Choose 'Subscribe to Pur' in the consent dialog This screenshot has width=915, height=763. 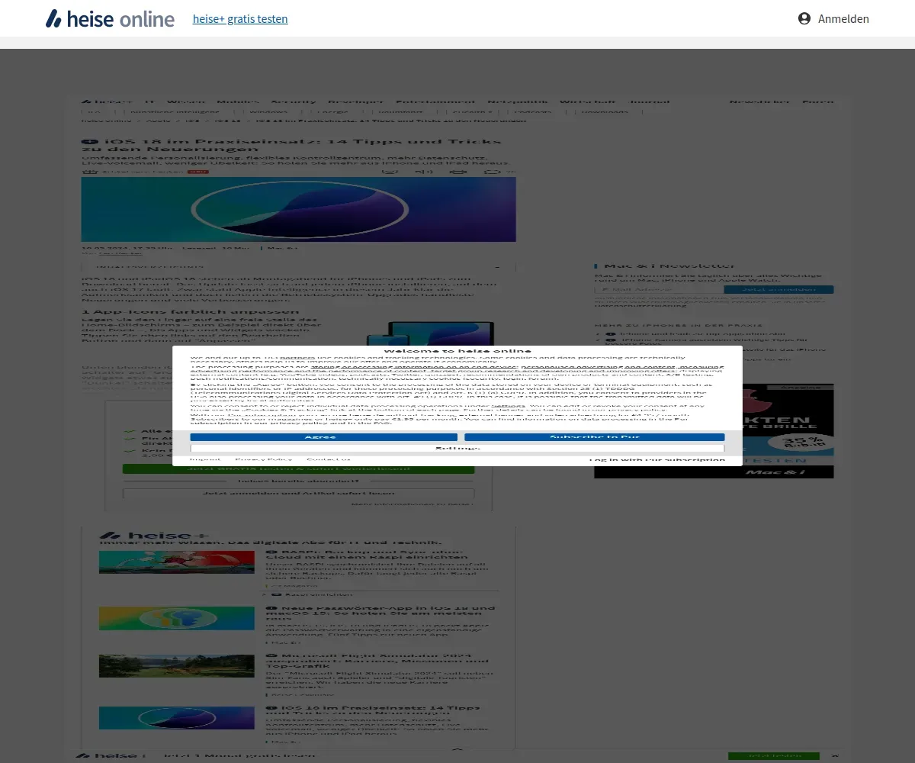594,437
